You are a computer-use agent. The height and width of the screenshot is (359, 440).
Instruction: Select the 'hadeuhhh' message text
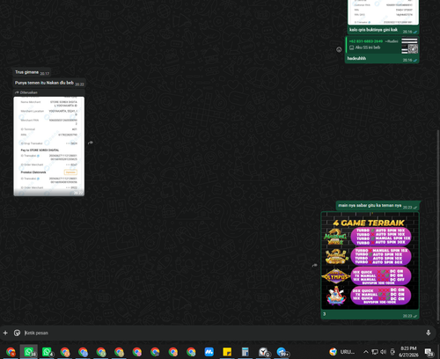[356, 58]
